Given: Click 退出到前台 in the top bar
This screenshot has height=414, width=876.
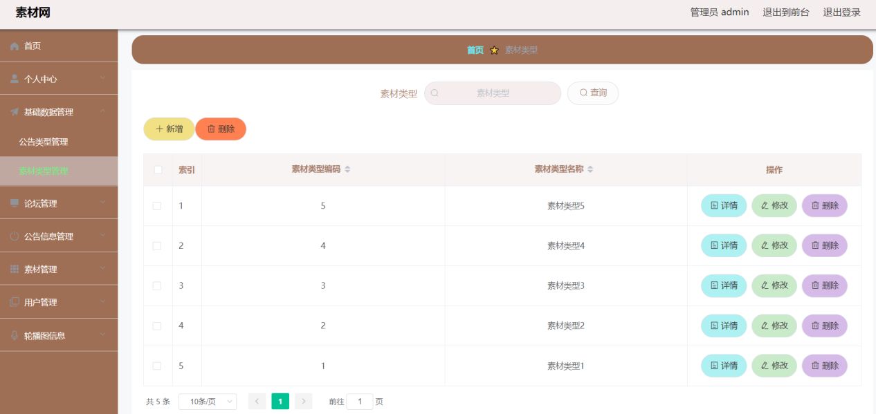Looking at the screenshot, I should [786, 12].
